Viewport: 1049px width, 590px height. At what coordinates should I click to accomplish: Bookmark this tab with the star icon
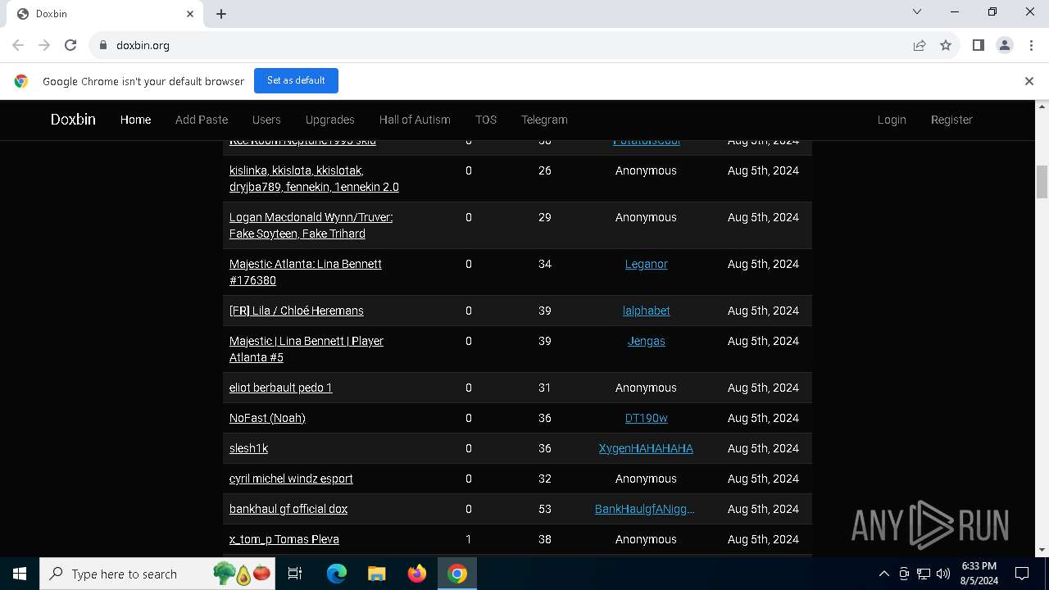coord(946,45)
